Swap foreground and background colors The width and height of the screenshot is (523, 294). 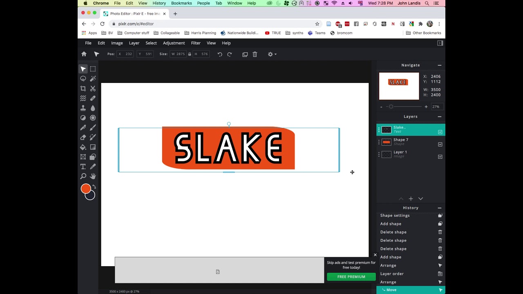pyautogui.click(x=94, y=187)
